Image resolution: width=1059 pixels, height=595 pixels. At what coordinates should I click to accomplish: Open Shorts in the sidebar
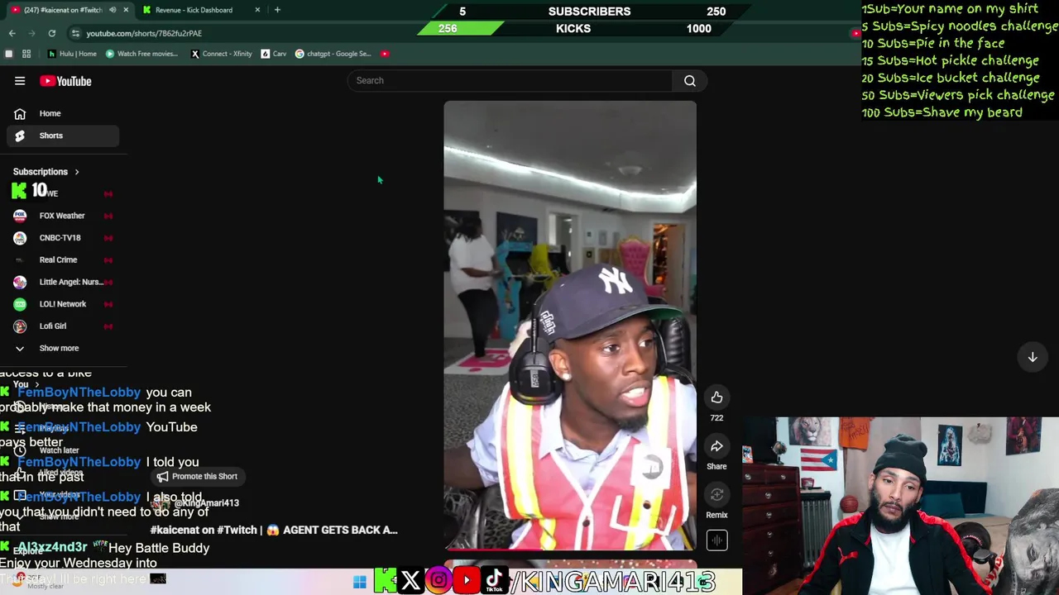tap(62, 136)
